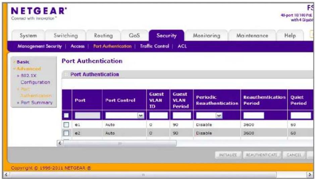Go to Management Security submenu
The height and width of the screenshot is (179, 315).
40,46
